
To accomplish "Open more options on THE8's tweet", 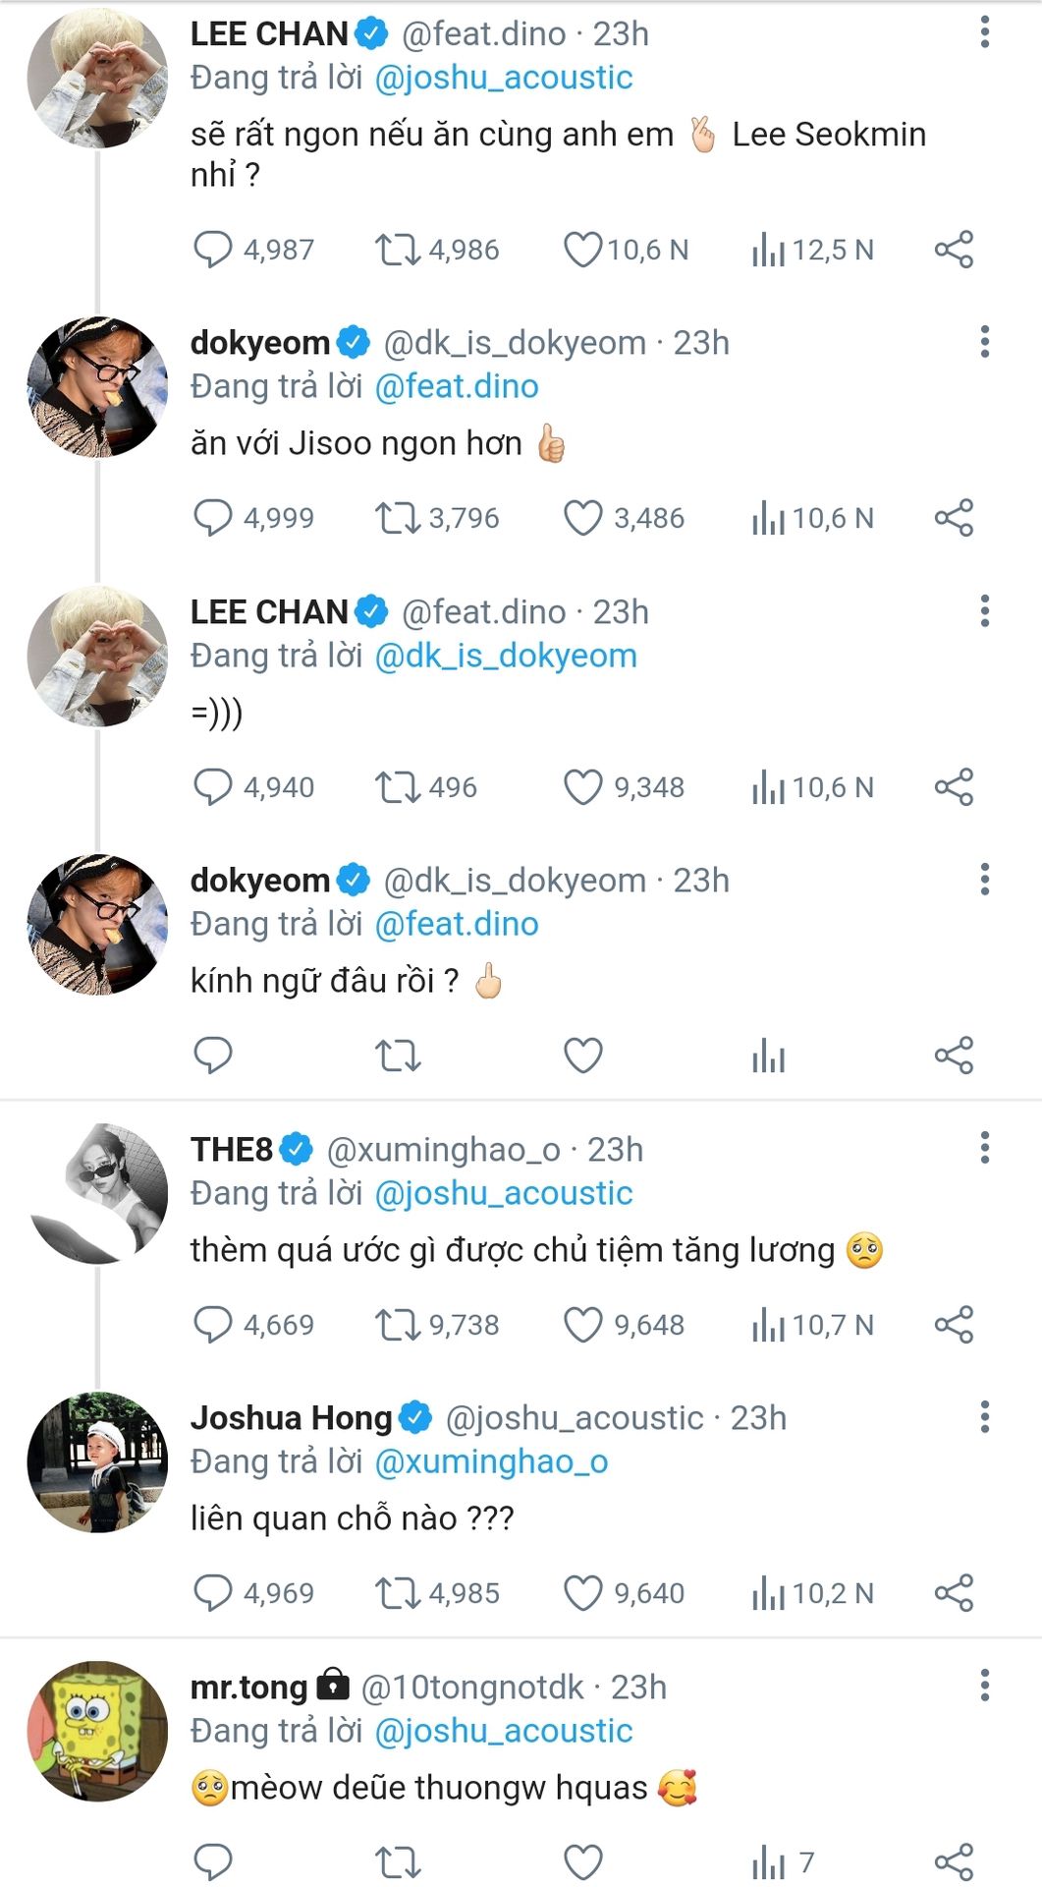I will pos(984,1148).
